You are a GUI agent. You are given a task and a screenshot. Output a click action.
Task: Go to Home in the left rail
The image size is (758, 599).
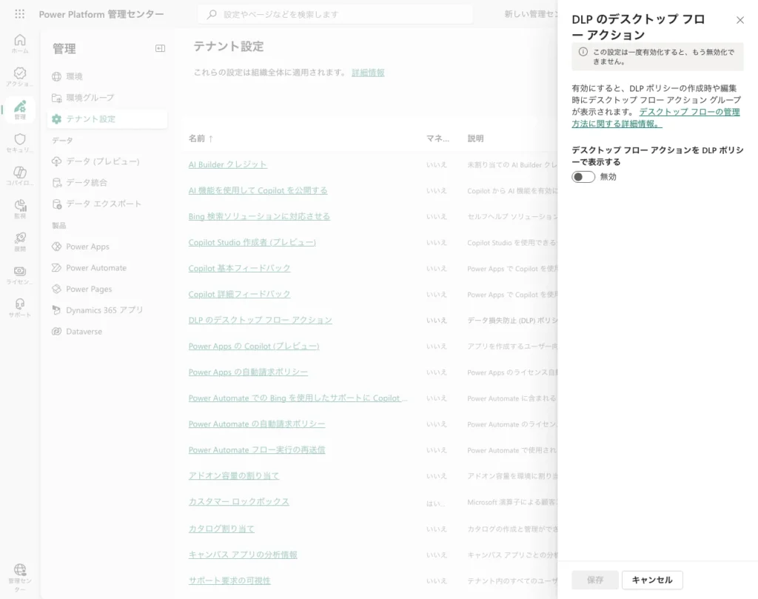(20, 44)
